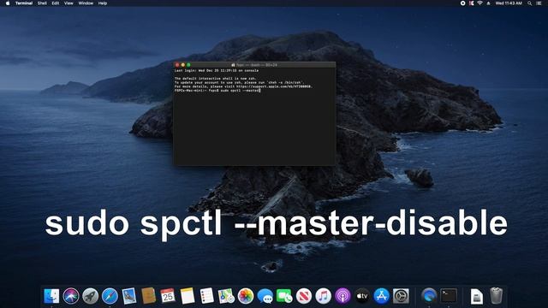This screenshot has height=308, width=548.
Task: Open Maps app in Dock
Action: click(226, 296)
